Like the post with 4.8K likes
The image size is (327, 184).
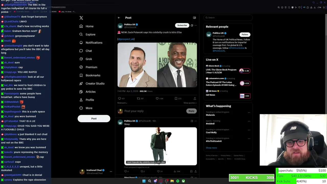pyautogui.click(x=157, y=98)
